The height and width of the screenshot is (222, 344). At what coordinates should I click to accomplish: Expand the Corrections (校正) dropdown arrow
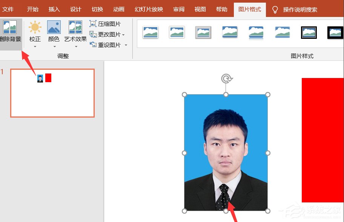click(x=35, y=46)
